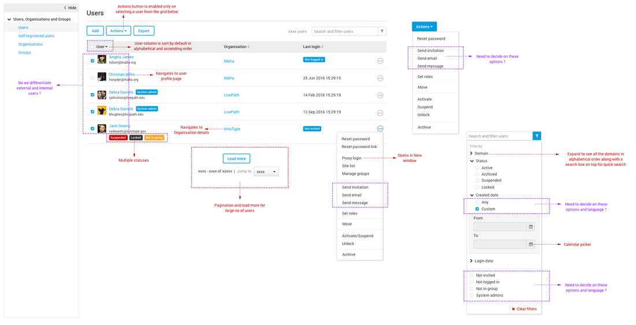Click the blue filter icon in filter panel
Image resolution: width=636 pixels, height=325 pixels.
tap(537, 136)
